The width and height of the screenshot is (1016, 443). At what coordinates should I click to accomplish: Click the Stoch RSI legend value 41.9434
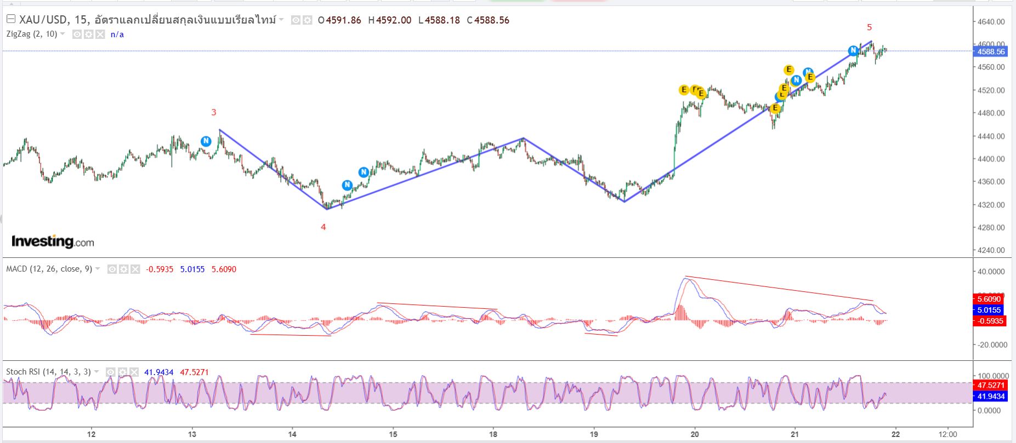coord(159,372)
